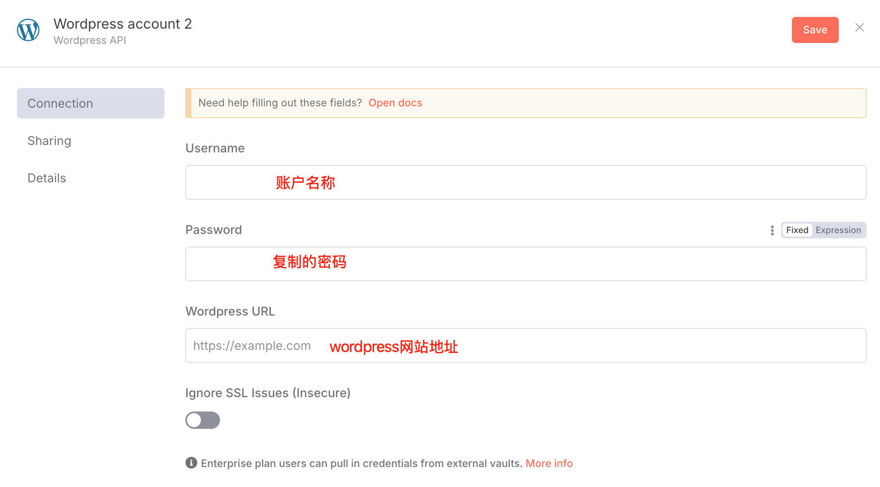The width and height of the screenshot is (880, 487).
Task: Click the Wordpress URL input field
Action: [x=526, y=346]
